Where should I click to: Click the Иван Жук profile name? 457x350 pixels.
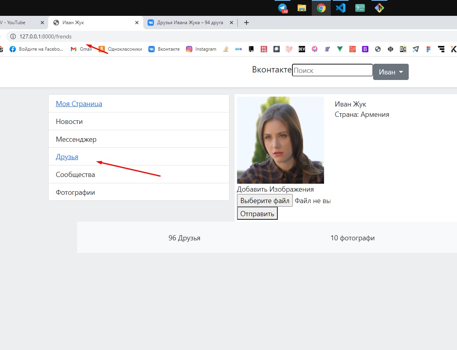(350, 104)
